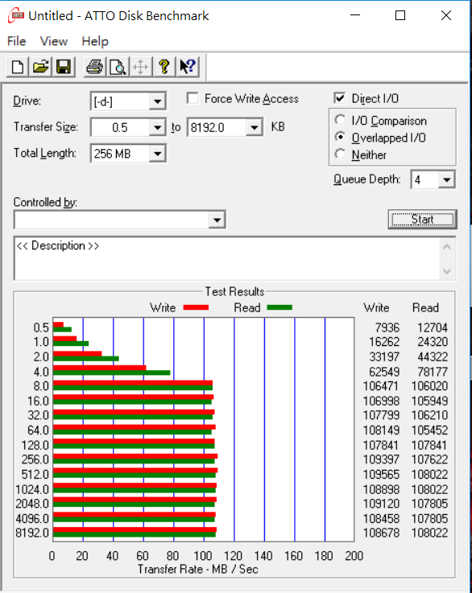
Task: Click read value 107841 in results
Action: coord(429,445)
